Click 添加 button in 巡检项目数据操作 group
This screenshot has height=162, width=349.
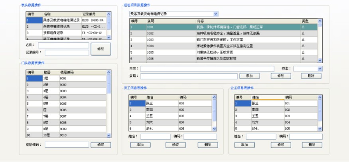pos(249,76)
